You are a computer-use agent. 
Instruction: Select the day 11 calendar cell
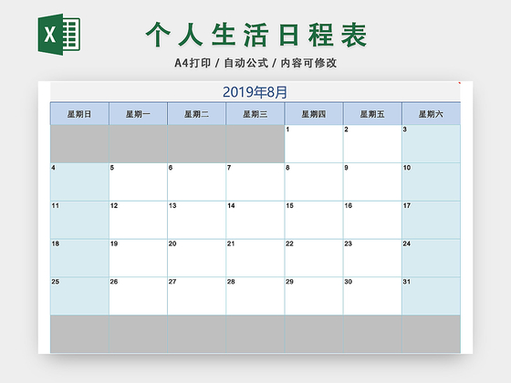(79, 220)
